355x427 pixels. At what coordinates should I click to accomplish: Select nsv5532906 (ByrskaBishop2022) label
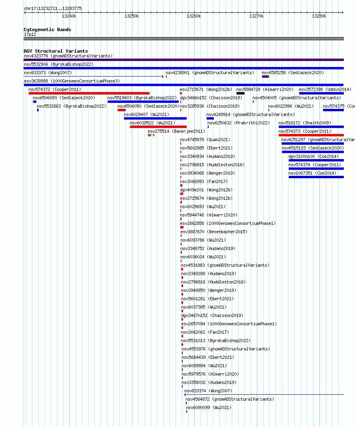(x=59, y=64)
